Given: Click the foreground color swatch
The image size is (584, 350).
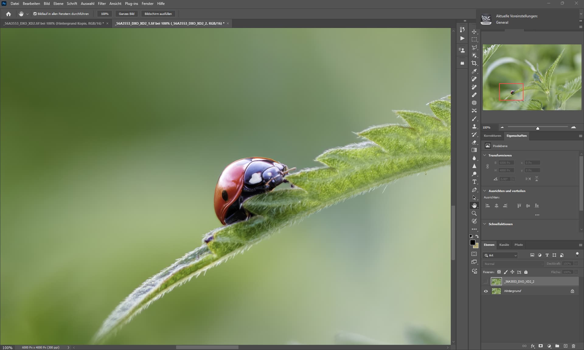Looking at the screenshot, I should pyautogui.click(x=472, y=242).
